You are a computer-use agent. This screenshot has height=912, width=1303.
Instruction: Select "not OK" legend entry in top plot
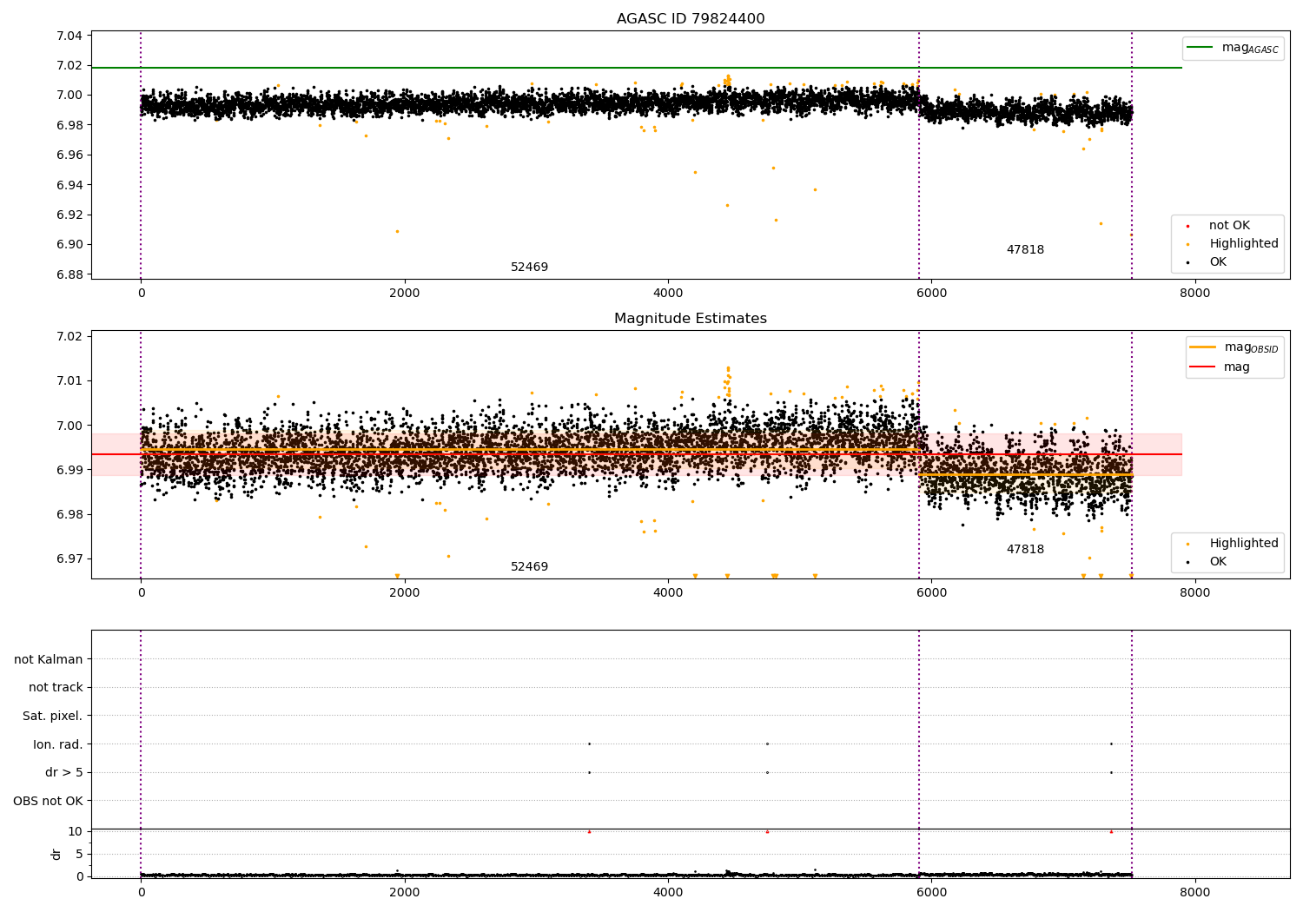(1229, 226)
